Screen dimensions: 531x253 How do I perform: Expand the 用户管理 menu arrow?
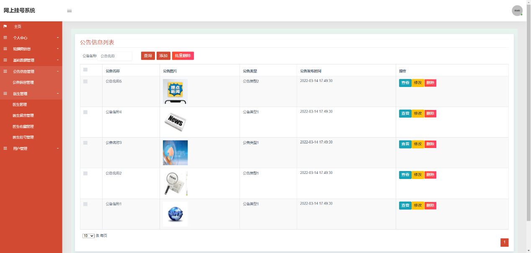coord(58,148)
